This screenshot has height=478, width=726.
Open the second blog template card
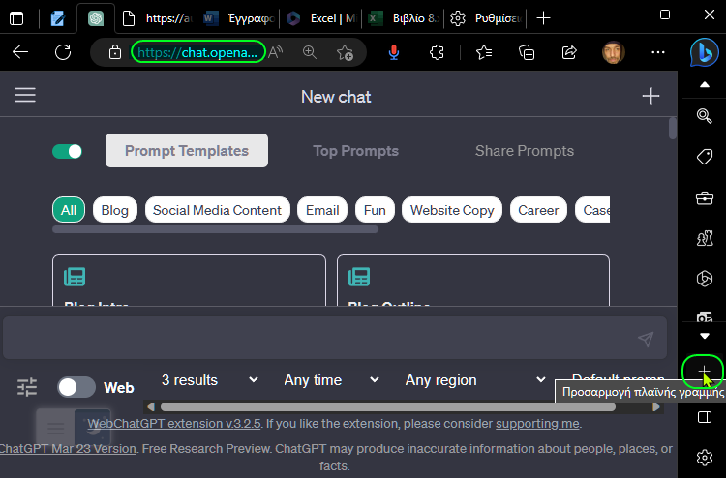(473, 281)
